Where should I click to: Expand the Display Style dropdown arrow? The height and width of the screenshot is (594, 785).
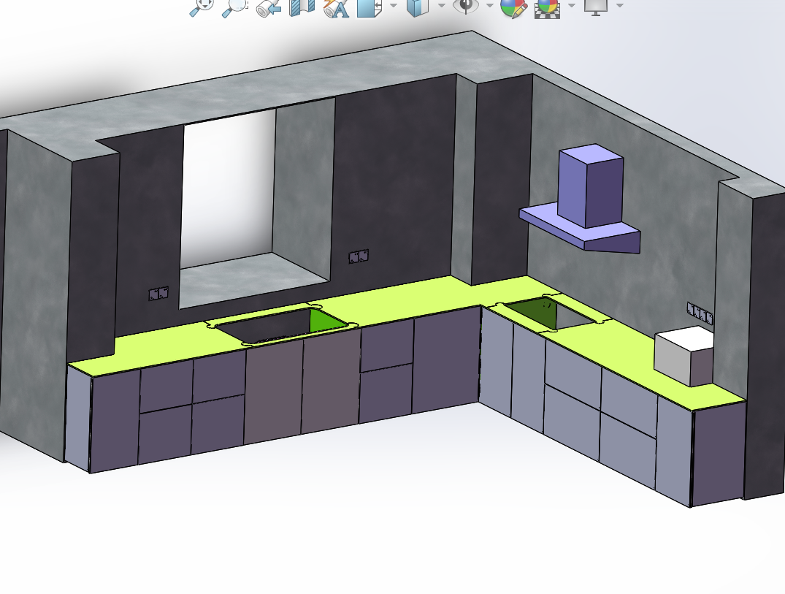pyautogui.click(x=442, y=6)
